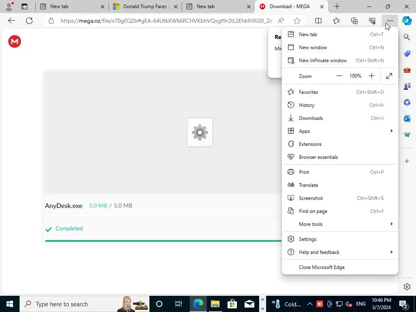Open a New InPrivate window
The width and height of the screenshot is (416, 312).
(340, 60)
